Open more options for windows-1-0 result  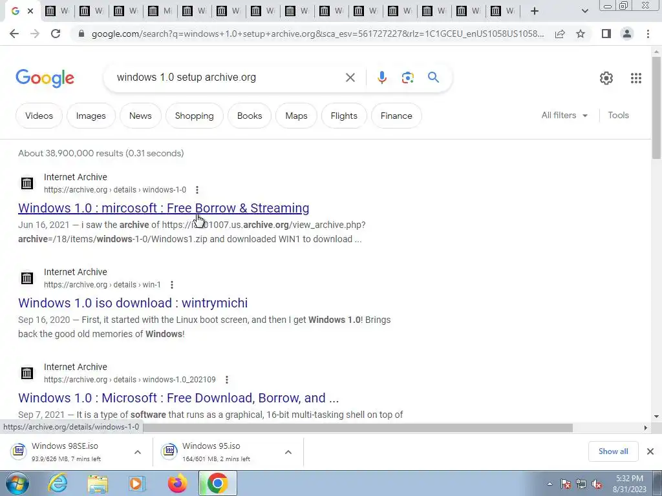tap(197, 190)
